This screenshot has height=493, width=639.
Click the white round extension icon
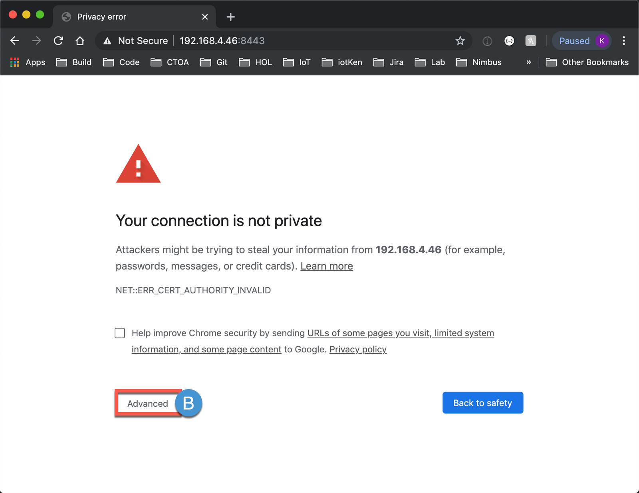(x=509, y=41)
